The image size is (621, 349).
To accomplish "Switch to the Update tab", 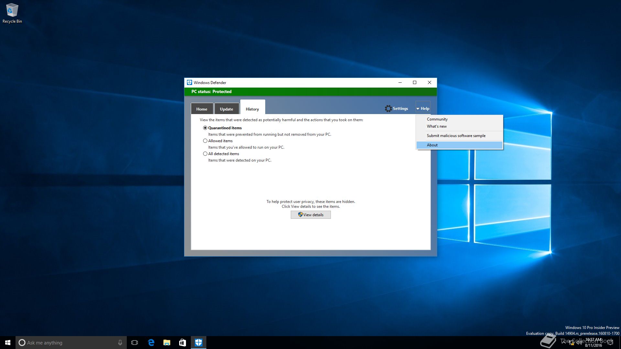I will click(226, 109).
